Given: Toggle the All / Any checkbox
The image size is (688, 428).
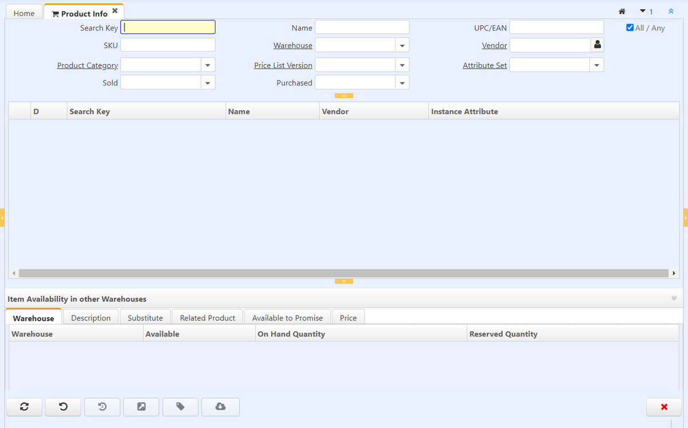Looking at the screenshot, I should click(630, 28).
